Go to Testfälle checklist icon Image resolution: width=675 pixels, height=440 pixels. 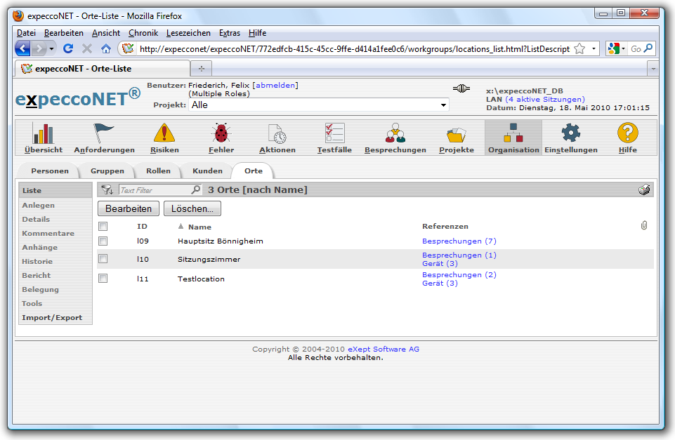334,134
